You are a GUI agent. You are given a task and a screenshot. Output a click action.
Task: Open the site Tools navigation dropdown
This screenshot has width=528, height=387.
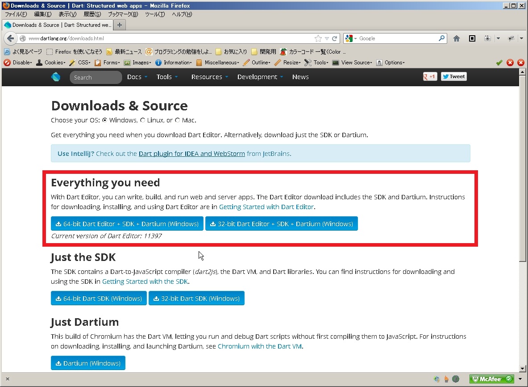tap(167, 77)
